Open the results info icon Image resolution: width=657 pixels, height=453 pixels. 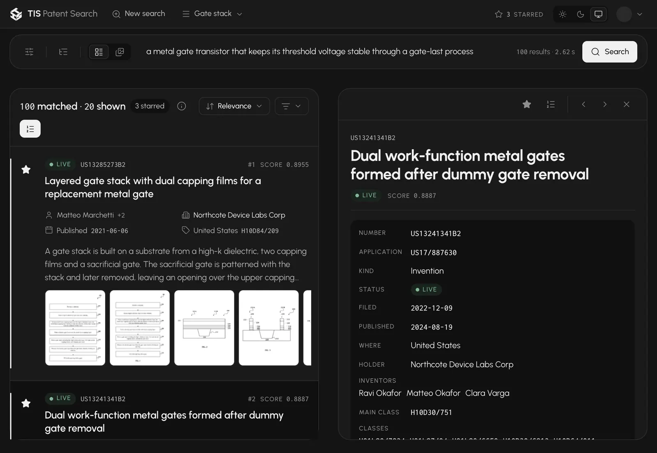pyautogui.click(x=181, y=106)
